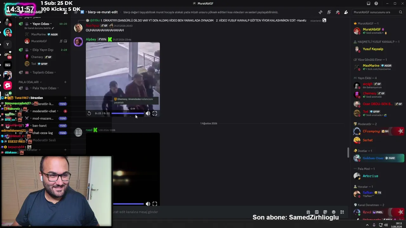Screen dimensions: 406x228
Task: Open the volume control in the tray
Action: [386, 225]
